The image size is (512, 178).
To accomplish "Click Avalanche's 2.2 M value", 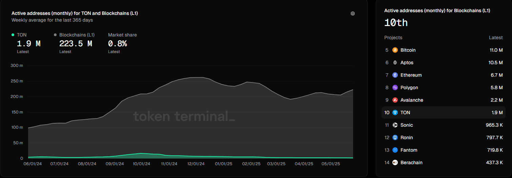I will [496, 100].
